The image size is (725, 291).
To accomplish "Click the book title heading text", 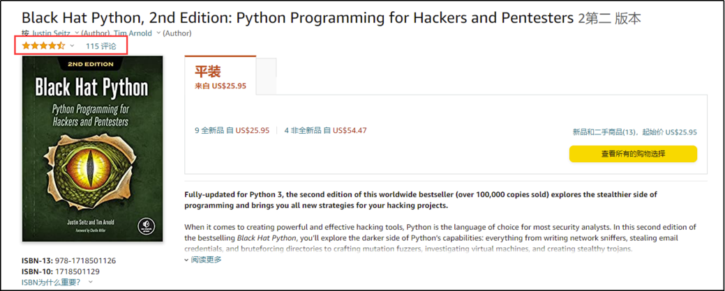I will (331, 18).
